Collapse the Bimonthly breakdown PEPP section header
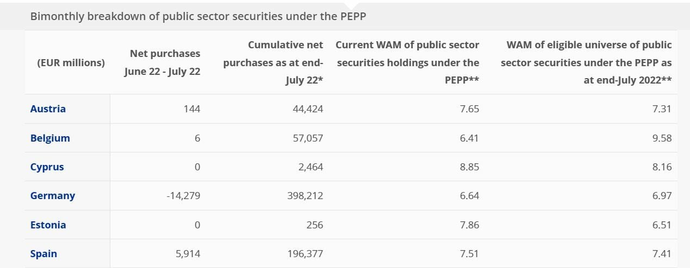This screenshot has height=268, width=690. pos(198,16)
